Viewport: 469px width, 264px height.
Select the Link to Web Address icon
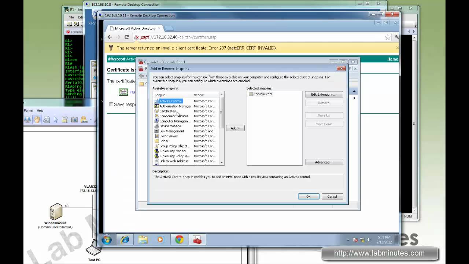156,161
